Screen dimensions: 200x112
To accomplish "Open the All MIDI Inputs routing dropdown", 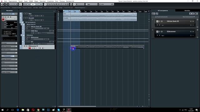I will tap(10, 32).
